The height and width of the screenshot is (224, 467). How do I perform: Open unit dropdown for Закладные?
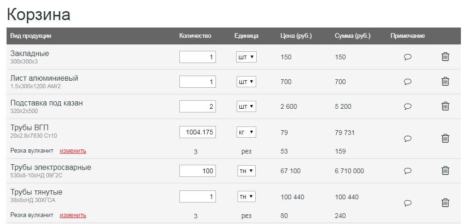click(x=246, y=57)
